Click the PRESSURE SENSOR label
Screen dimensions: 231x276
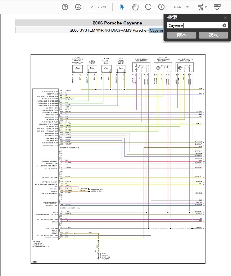coord(50,203)
